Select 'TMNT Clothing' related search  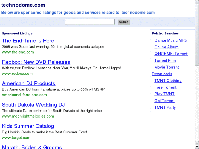168,81
